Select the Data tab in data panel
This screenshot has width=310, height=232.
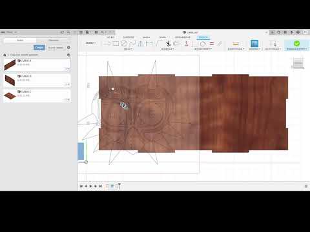click(20, 40)
